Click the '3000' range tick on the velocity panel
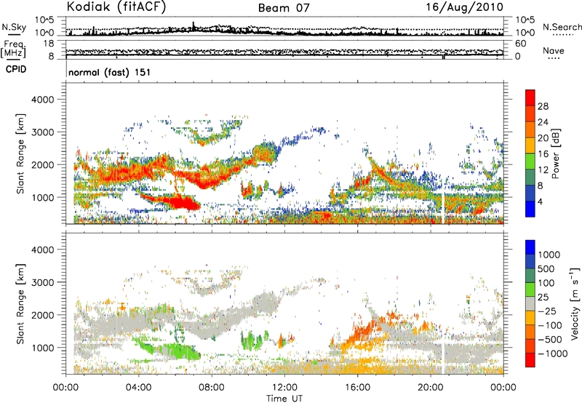 42,282
